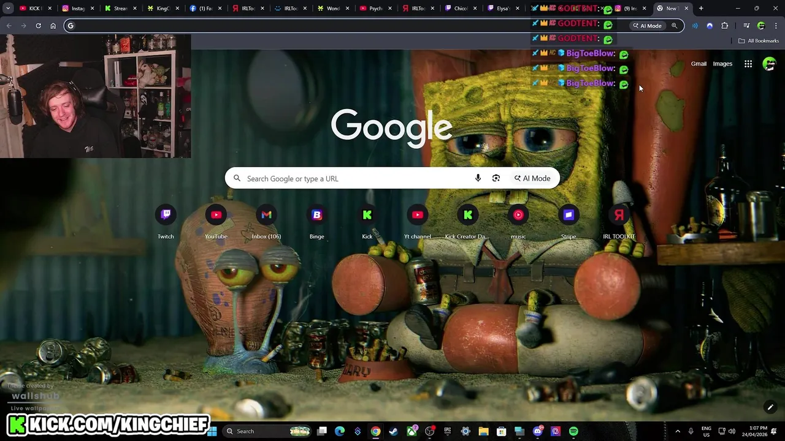Open the volume control in the tray
This screenshot has width=785, height=441.
[732, 431]
